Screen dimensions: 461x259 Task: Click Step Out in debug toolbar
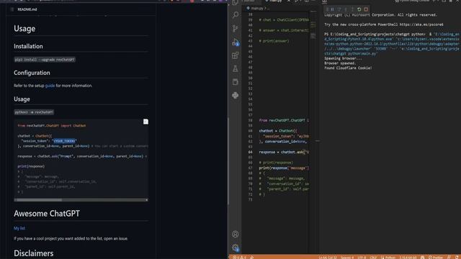352,9
